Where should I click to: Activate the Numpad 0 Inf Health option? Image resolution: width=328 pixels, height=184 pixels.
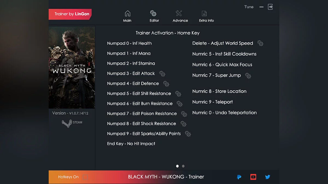point(129,43)
